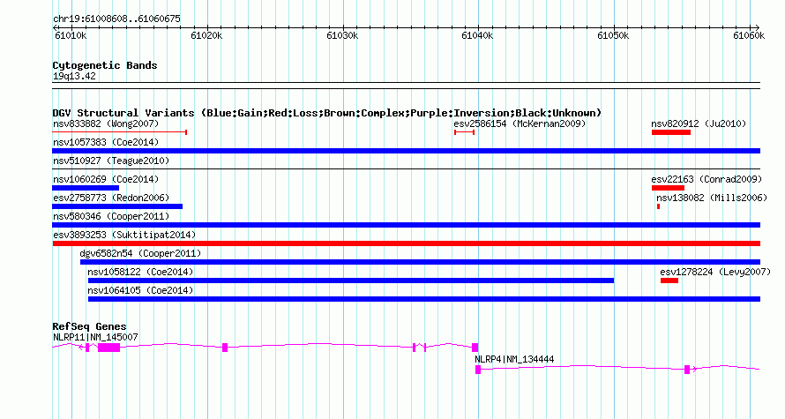Select the blue nsv1058122 gain bar
Viewport: 785px width, 419px height.
pos(350,281)
